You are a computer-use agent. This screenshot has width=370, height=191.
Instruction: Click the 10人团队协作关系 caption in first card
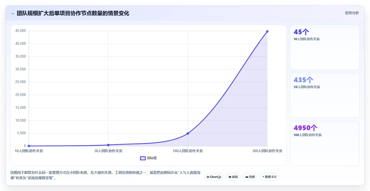(x=307, y=39)
